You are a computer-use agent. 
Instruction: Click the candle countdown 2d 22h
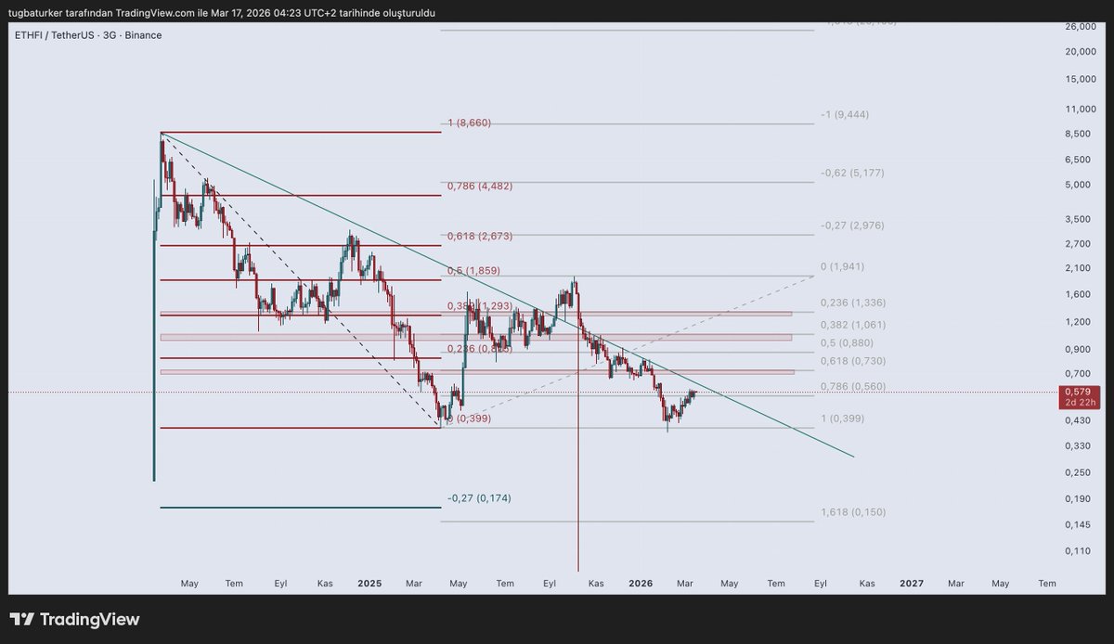(x=1078, y=404)
